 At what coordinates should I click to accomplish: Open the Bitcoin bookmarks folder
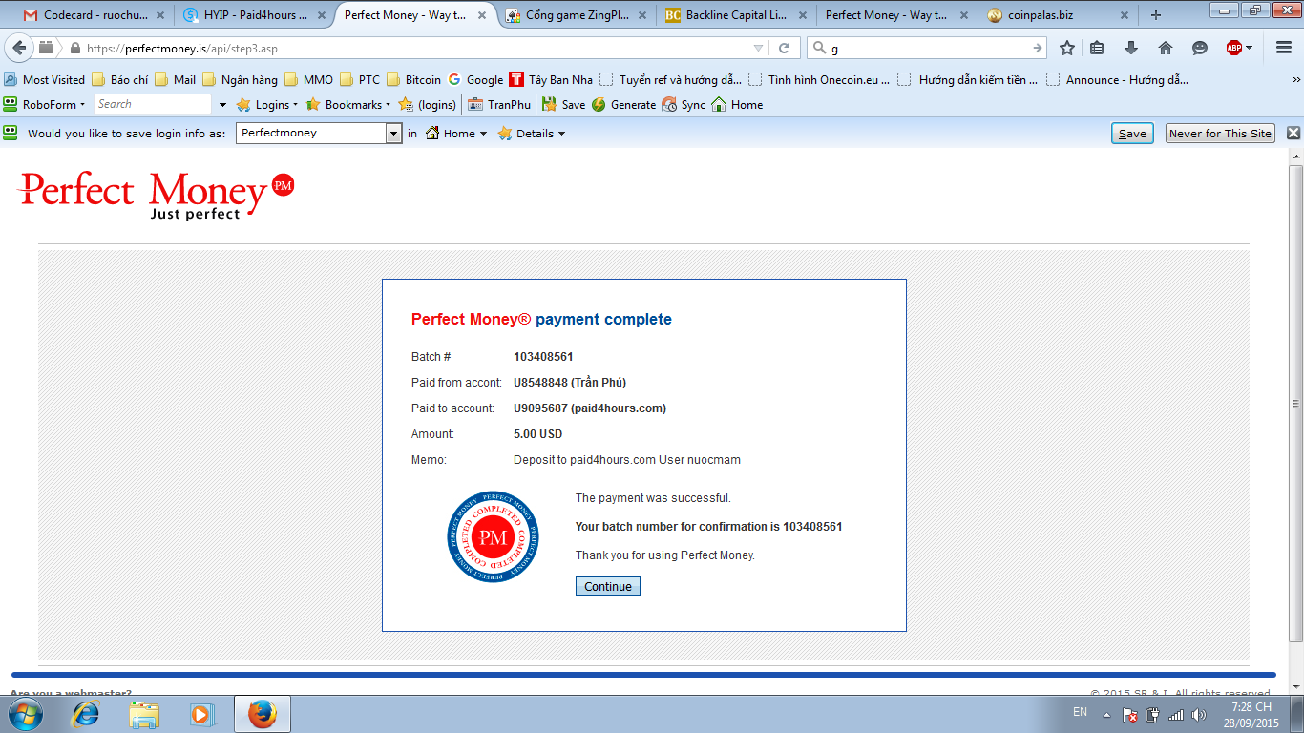[x=413, y=80]
